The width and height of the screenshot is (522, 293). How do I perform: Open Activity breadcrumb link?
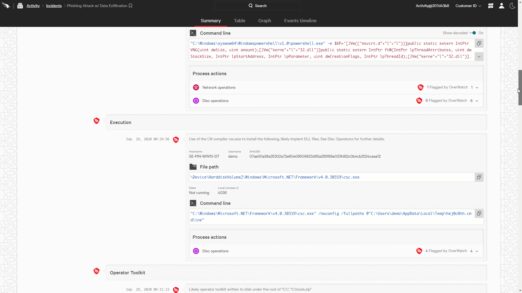tap(33, 6)
